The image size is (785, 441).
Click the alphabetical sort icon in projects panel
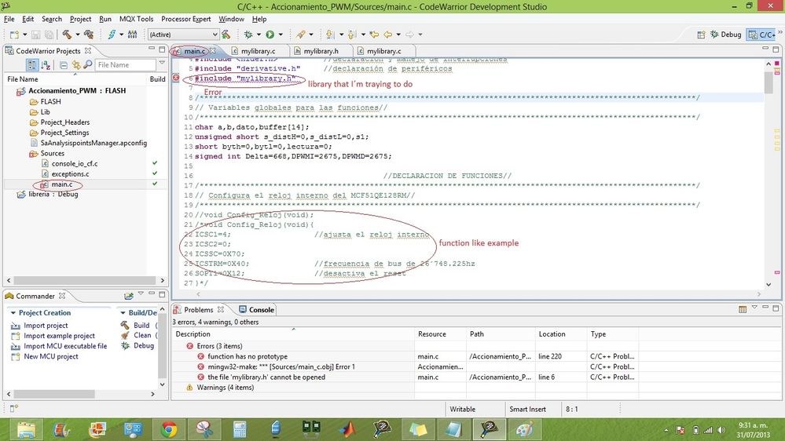46,65
